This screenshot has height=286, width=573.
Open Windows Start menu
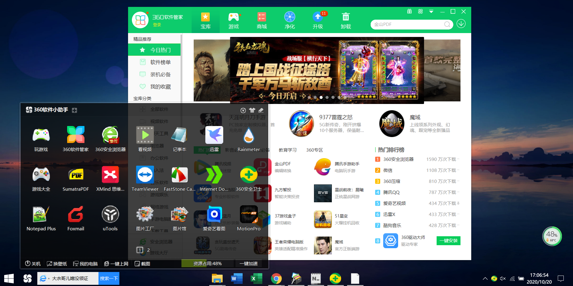click(x=9, y=279)
